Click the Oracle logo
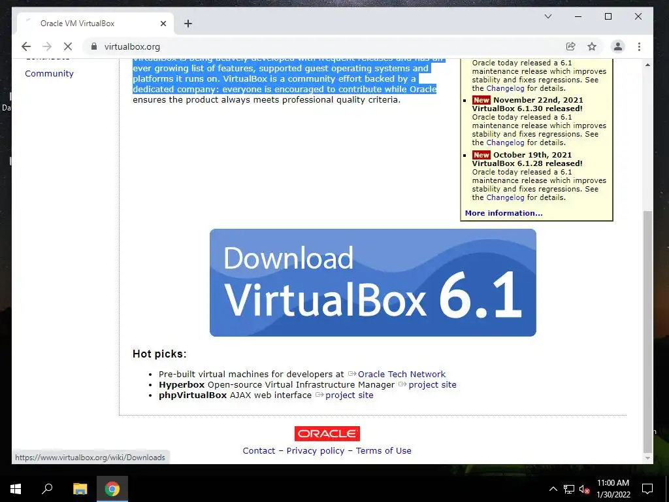Screen dimensions: 669x502 (x=327, y=434)
